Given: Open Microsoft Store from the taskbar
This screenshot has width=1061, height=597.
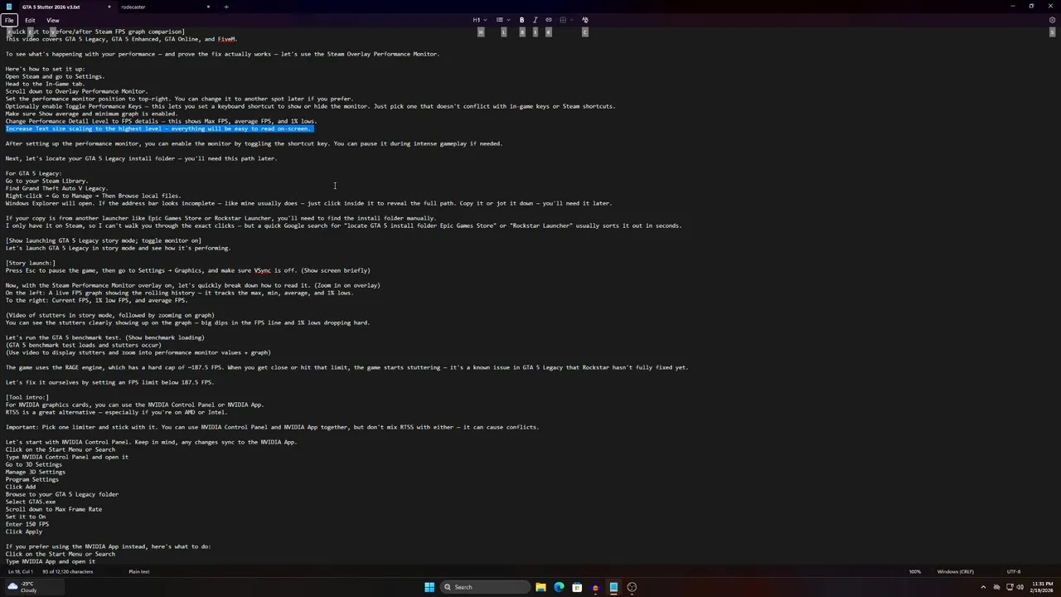Looking at the screenshot, I should coord(577,587).
